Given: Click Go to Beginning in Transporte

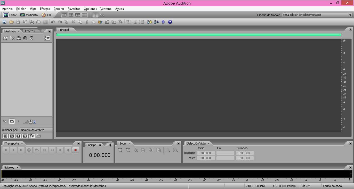Looking at the screenshot, I should (44, 150).
